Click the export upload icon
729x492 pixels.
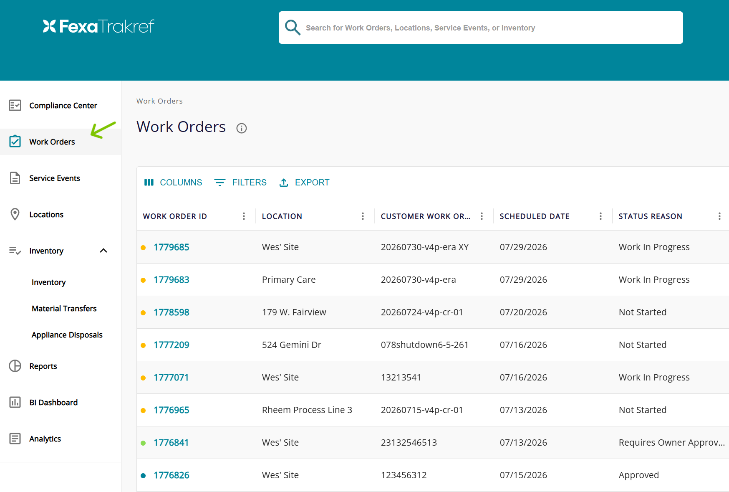click(x=284, y=183)
